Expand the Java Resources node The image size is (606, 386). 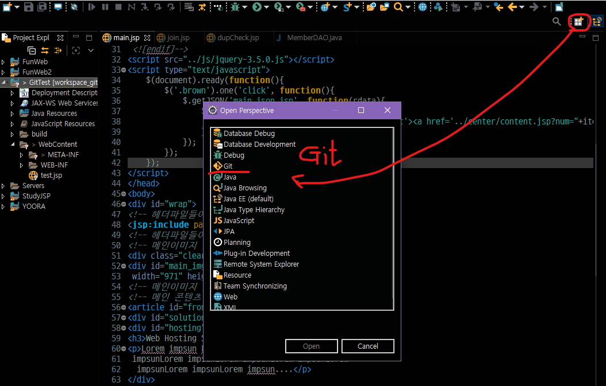(x=13, y=114)
